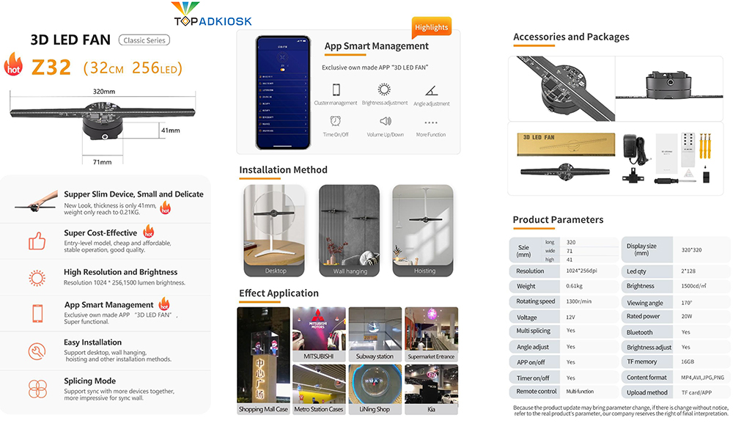Viewport: 733px width, 440px height.
Task: Select the Shopping Mall Case photo
Action: click(x=263, y=361)
